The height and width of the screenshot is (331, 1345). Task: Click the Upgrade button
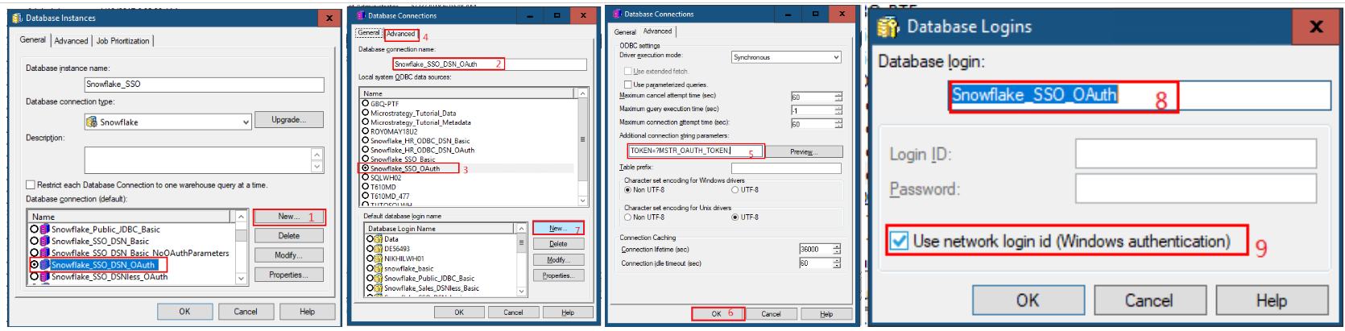(288, 120)
